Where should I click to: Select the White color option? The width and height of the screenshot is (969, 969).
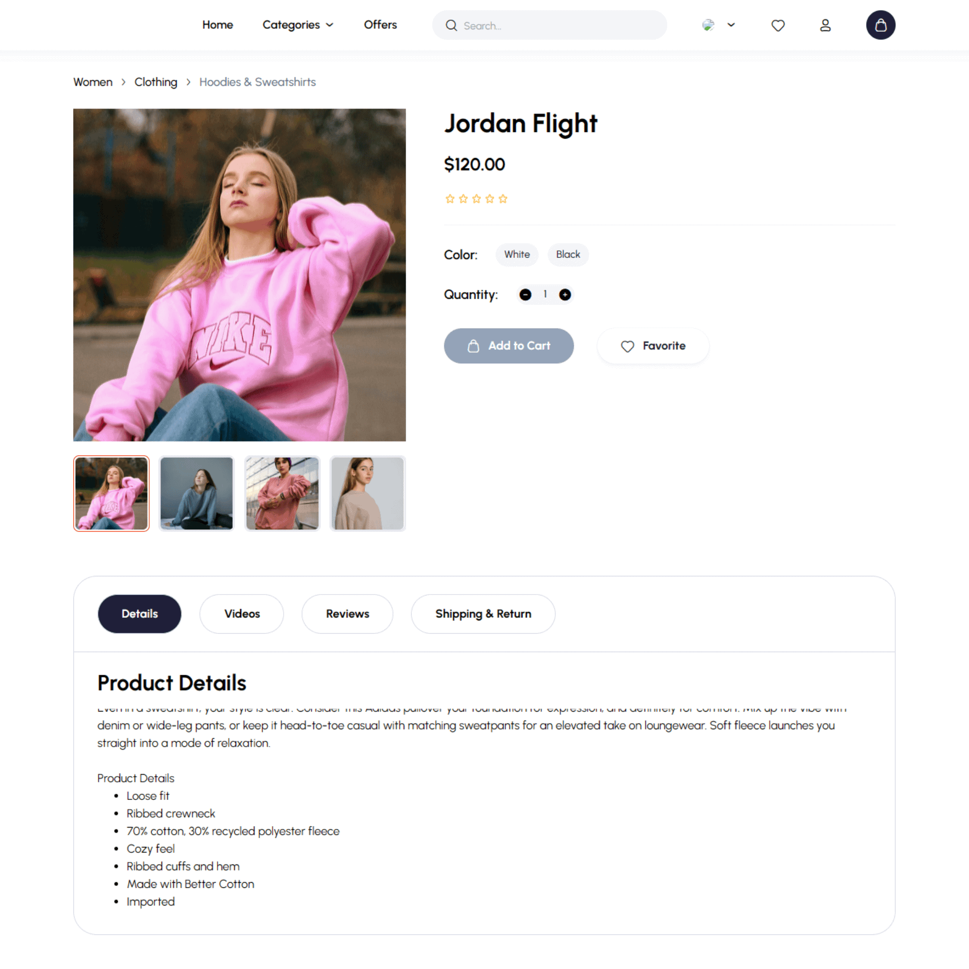coord(517,254)
